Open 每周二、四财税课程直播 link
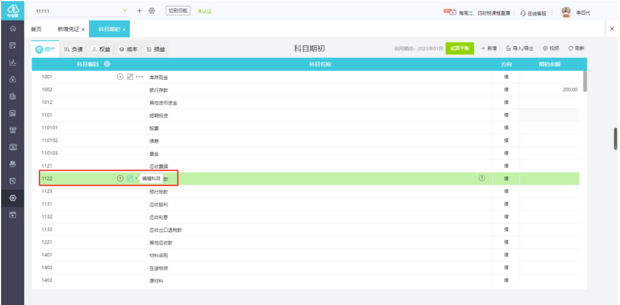 point(484,13)
